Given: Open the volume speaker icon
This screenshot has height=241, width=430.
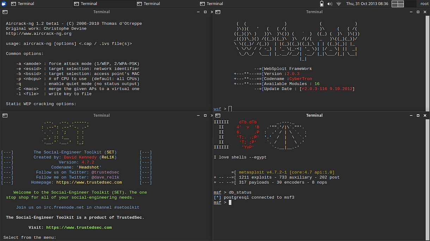Looking at the screenshot, I should click(x=330, y=4).
